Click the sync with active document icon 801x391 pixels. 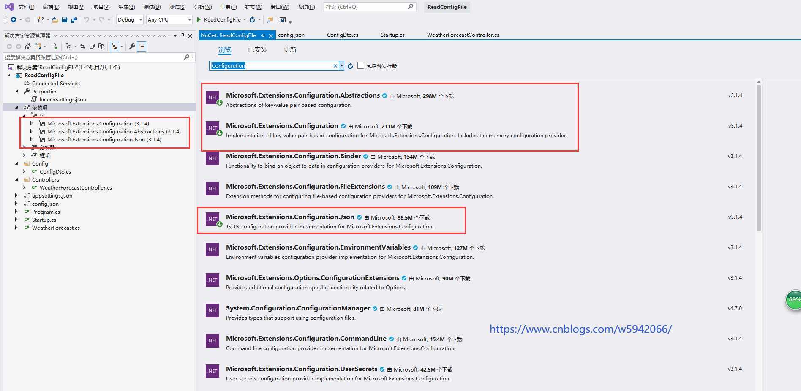pyautogui.click(x=83, y=46)
